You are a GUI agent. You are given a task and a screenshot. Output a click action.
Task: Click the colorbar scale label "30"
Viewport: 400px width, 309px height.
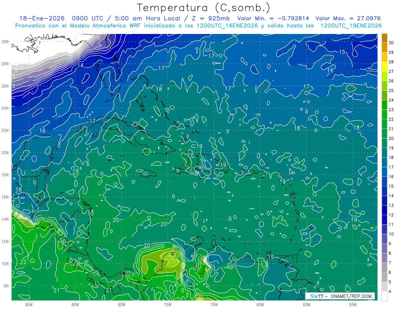coord(391,43)
